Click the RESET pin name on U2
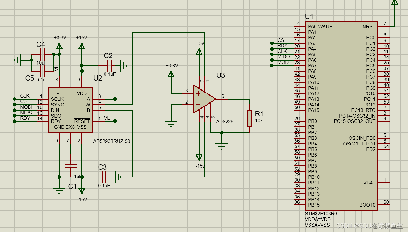This screenshot has width=408, height=232. pos(82,121)
